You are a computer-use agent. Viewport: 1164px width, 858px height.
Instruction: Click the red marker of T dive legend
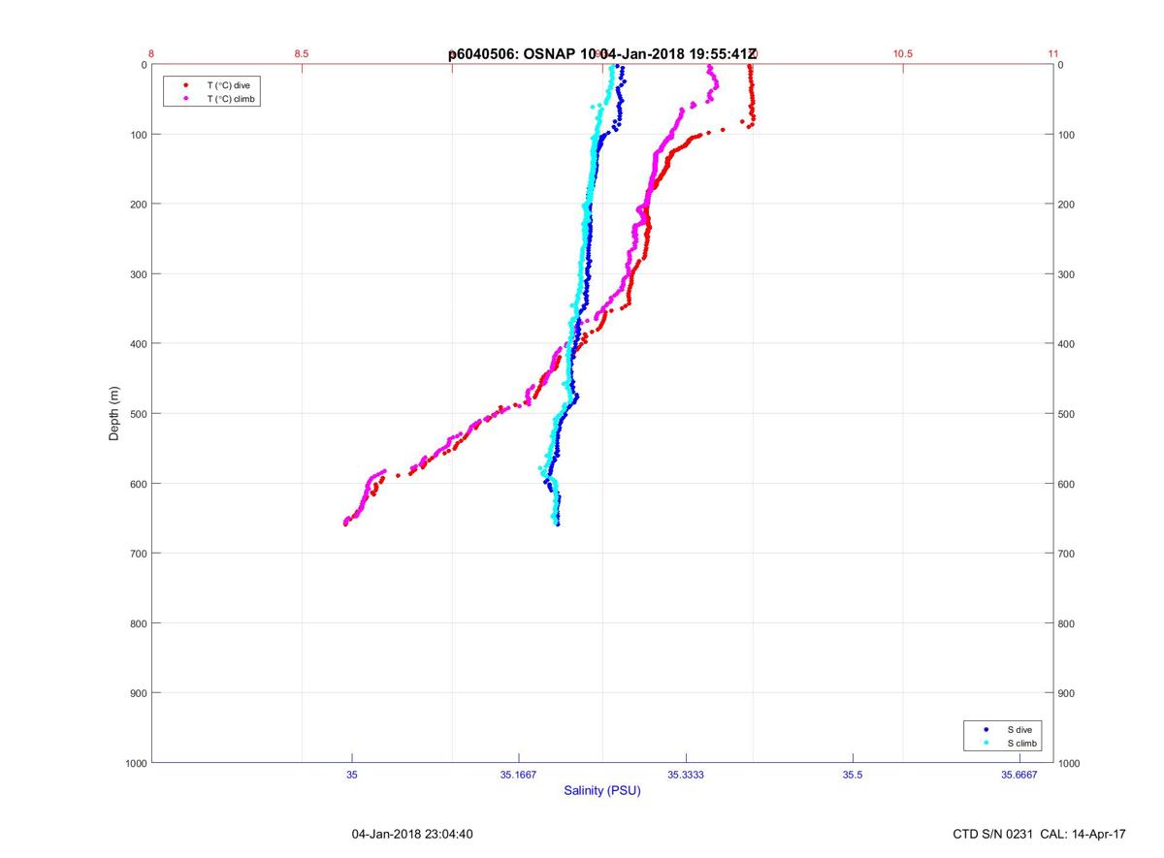pyautogui.click(x=185, y=85)
